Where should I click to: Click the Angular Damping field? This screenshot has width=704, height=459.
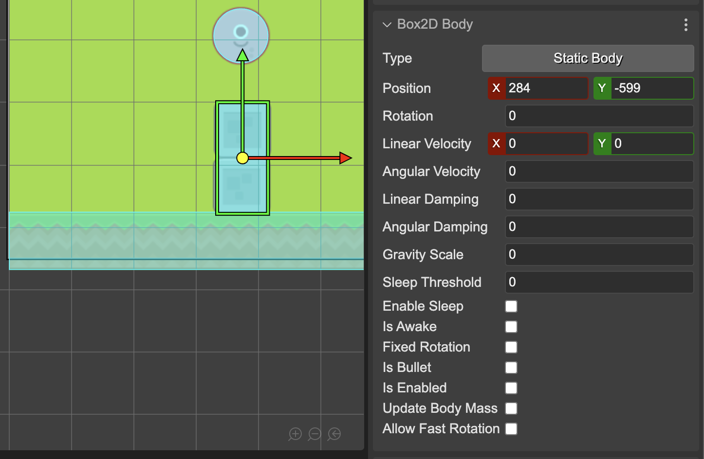point(599,227)
